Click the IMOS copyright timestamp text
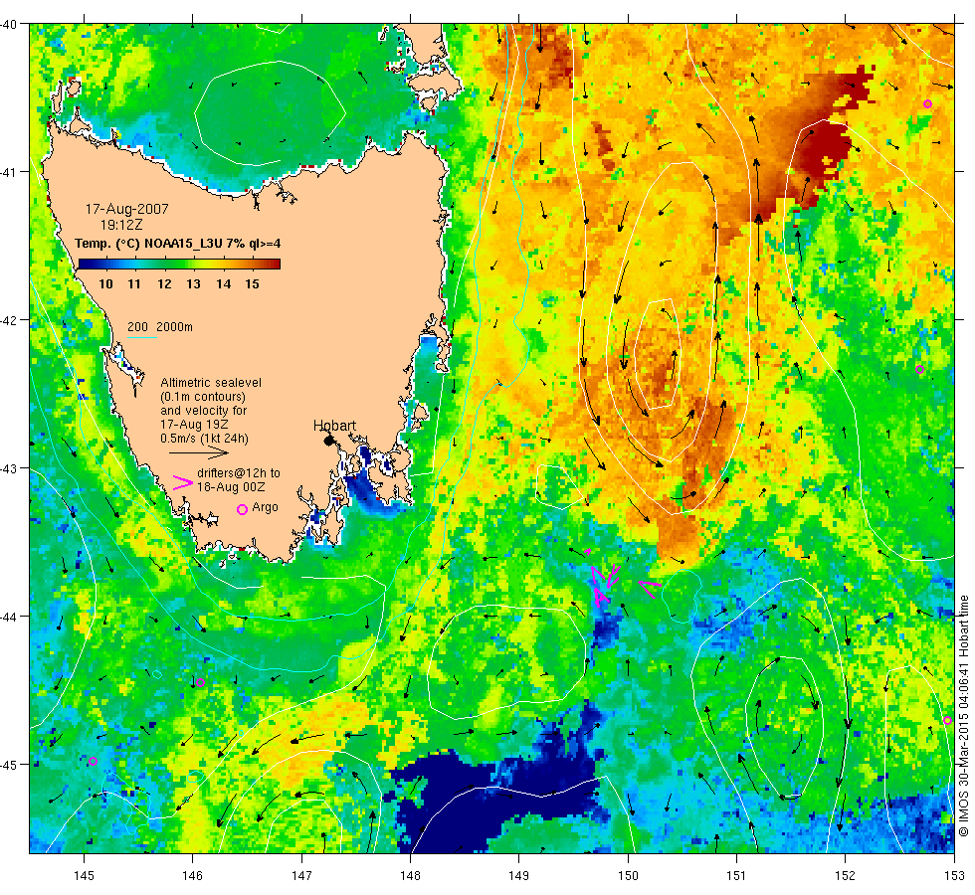 pos(963,716)
